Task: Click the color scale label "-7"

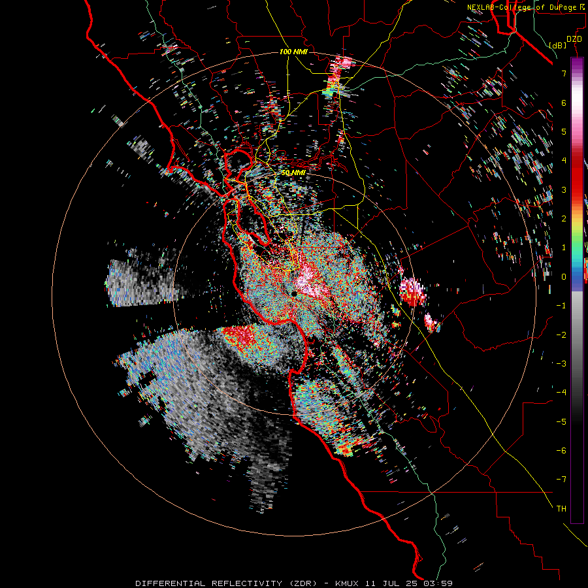Action: 561,480
